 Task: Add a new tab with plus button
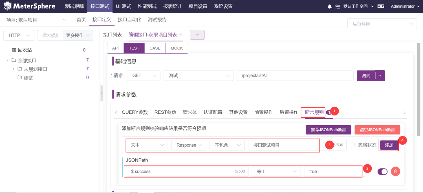point(197,35)
